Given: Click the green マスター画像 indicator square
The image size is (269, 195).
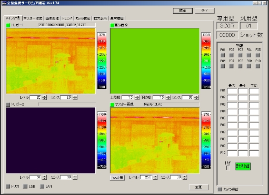Looking at the screenshot, I should 112,105.
